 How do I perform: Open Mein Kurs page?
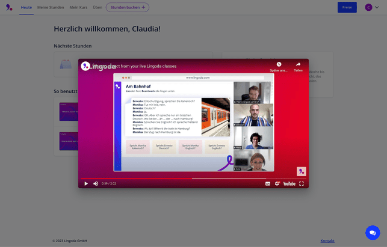pos(78,7)
